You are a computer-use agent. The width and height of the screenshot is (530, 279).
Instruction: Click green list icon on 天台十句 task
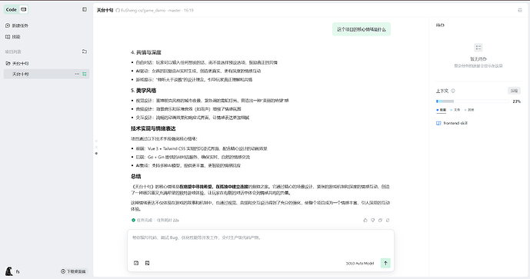click(85, 74)
